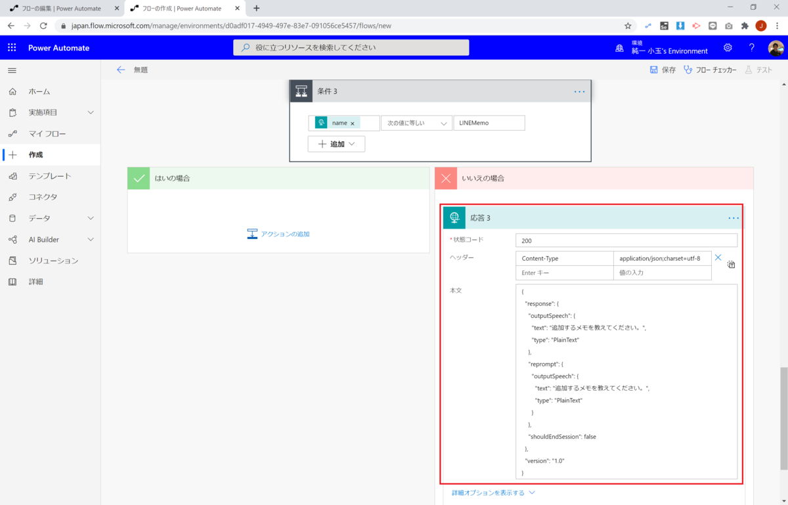Click the 追加 button in condition
Viewport: 788px width, 505px height.
point(336,144)
